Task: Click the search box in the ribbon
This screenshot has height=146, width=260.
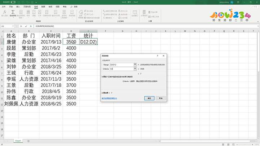Action: pos(74,6)
